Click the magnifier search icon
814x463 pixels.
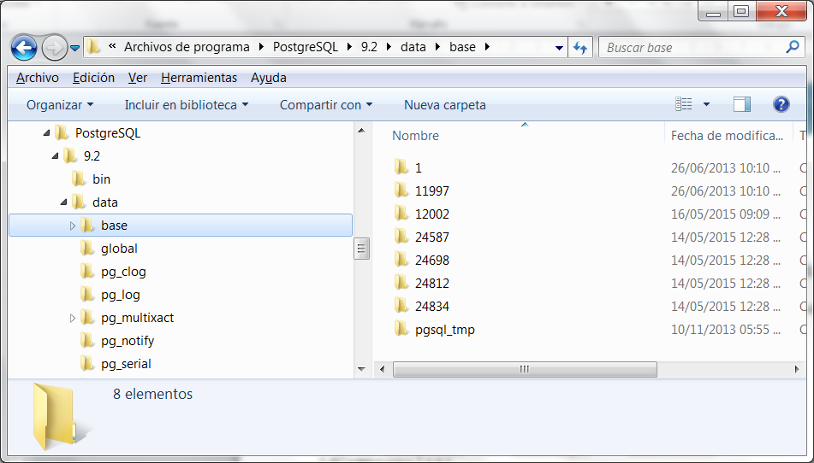click(793, 47)
